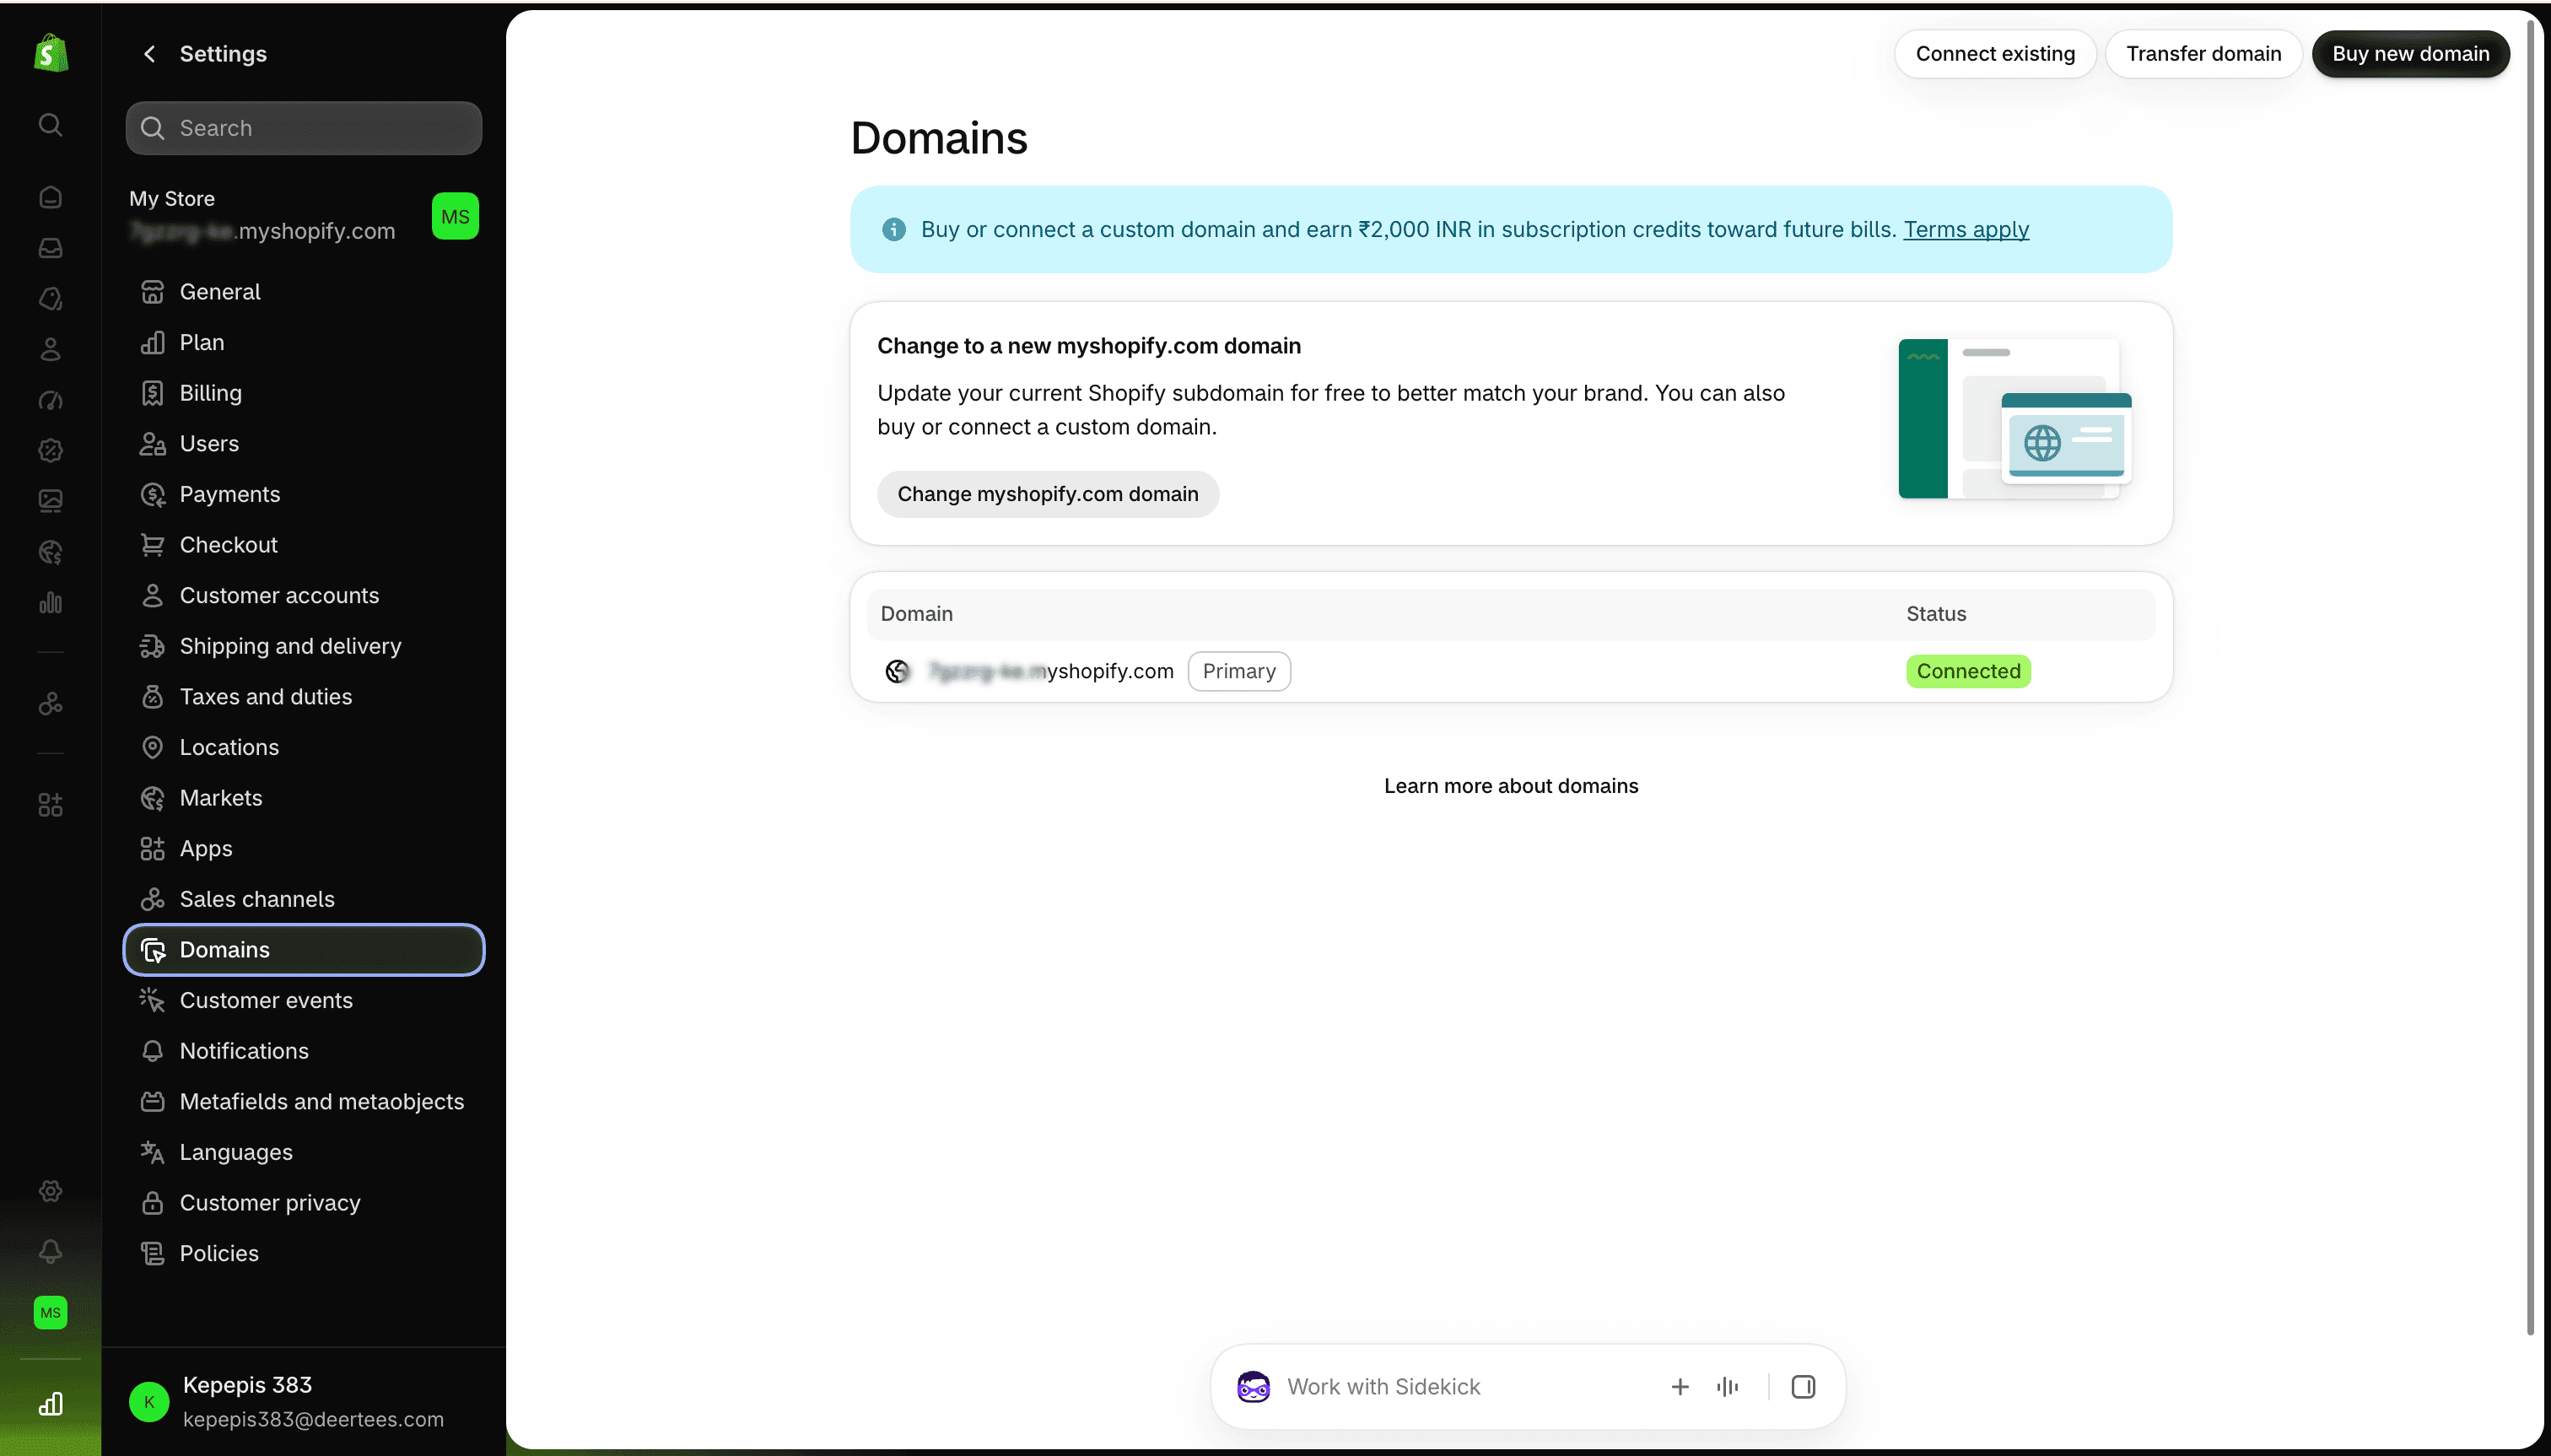This screenshot has height=1456, width=2551.
Task: Click the info icon in the credits banner
Action: click(x=894, y=230)
